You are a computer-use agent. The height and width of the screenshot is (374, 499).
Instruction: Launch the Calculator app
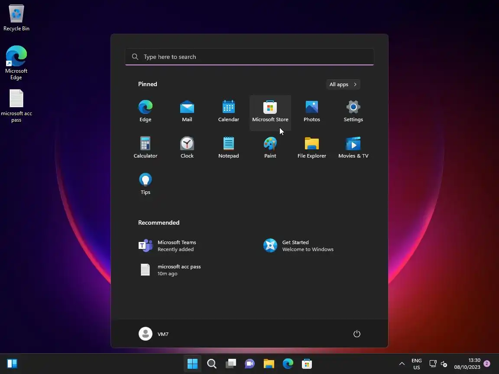(146, 148)
